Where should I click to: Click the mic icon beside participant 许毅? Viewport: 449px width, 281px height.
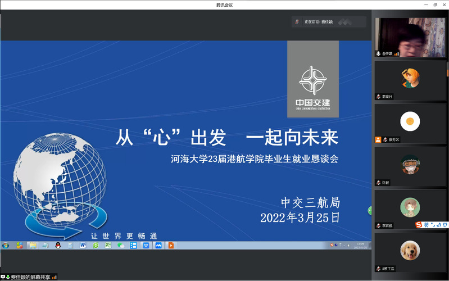pos(378,183)
